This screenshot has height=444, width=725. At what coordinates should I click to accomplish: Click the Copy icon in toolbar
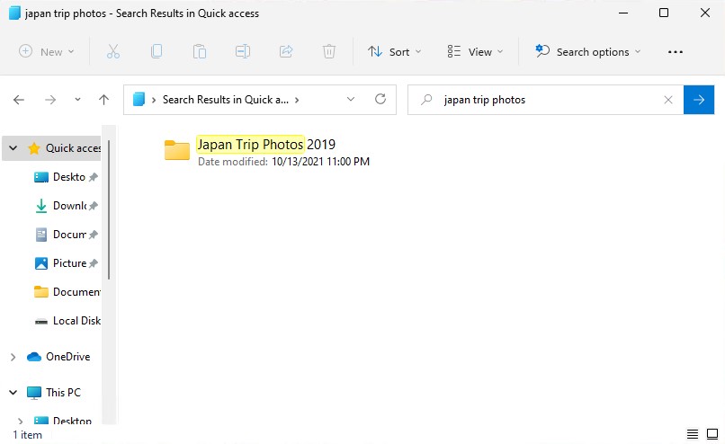click(x=157, y=51)
